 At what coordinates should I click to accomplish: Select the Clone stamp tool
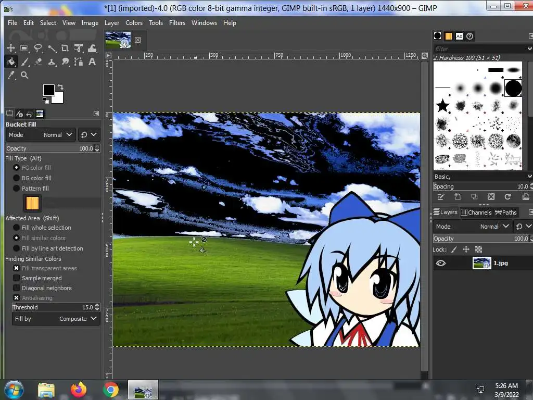pyautogui.click(x=52, y=62)
